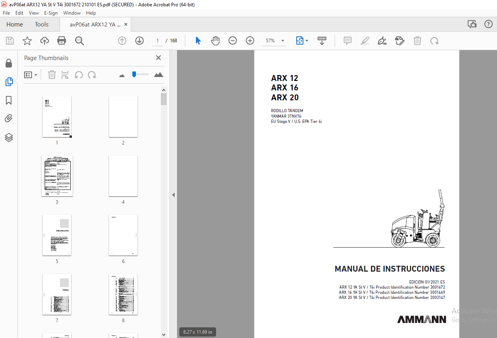Open the E-Sign menu
The image size is (497, 338).
[51, 13]
